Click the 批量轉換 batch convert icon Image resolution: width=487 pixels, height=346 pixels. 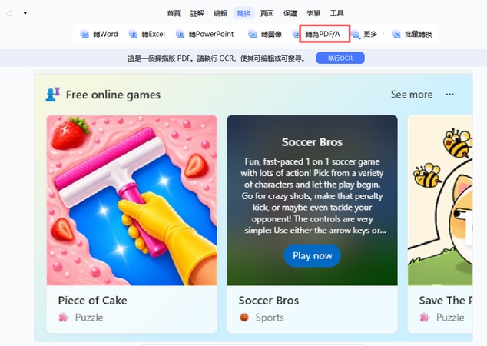pyautogui.click(x=396, y=34)
